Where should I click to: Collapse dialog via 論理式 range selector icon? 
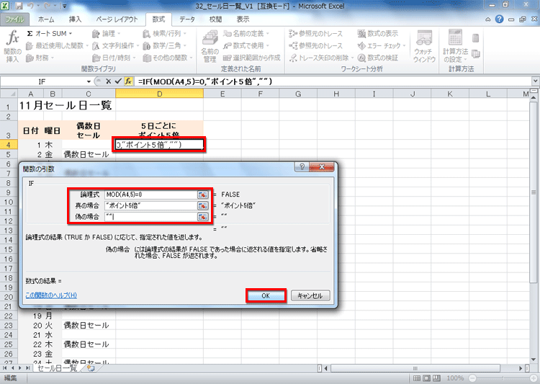pyautogui.click(x=202, y=195)
